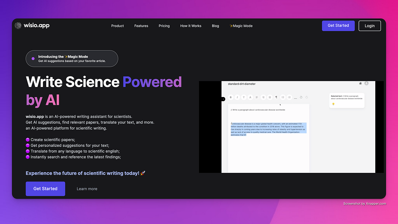Toggle bold formatting in demo editor
Image resolution: width=398 pixels, height=224 pixels.
click(x=231, y=97)
